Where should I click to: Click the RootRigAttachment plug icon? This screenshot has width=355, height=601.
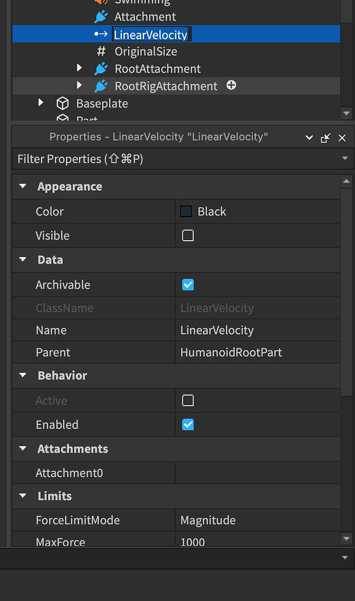pos(101,86)
